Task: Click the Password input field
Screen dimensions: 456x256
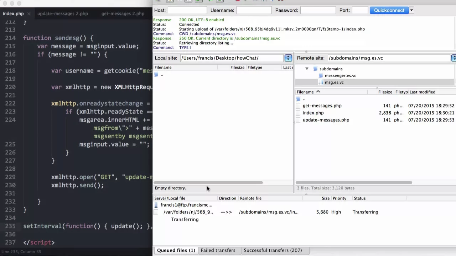Action: point(318,10)
